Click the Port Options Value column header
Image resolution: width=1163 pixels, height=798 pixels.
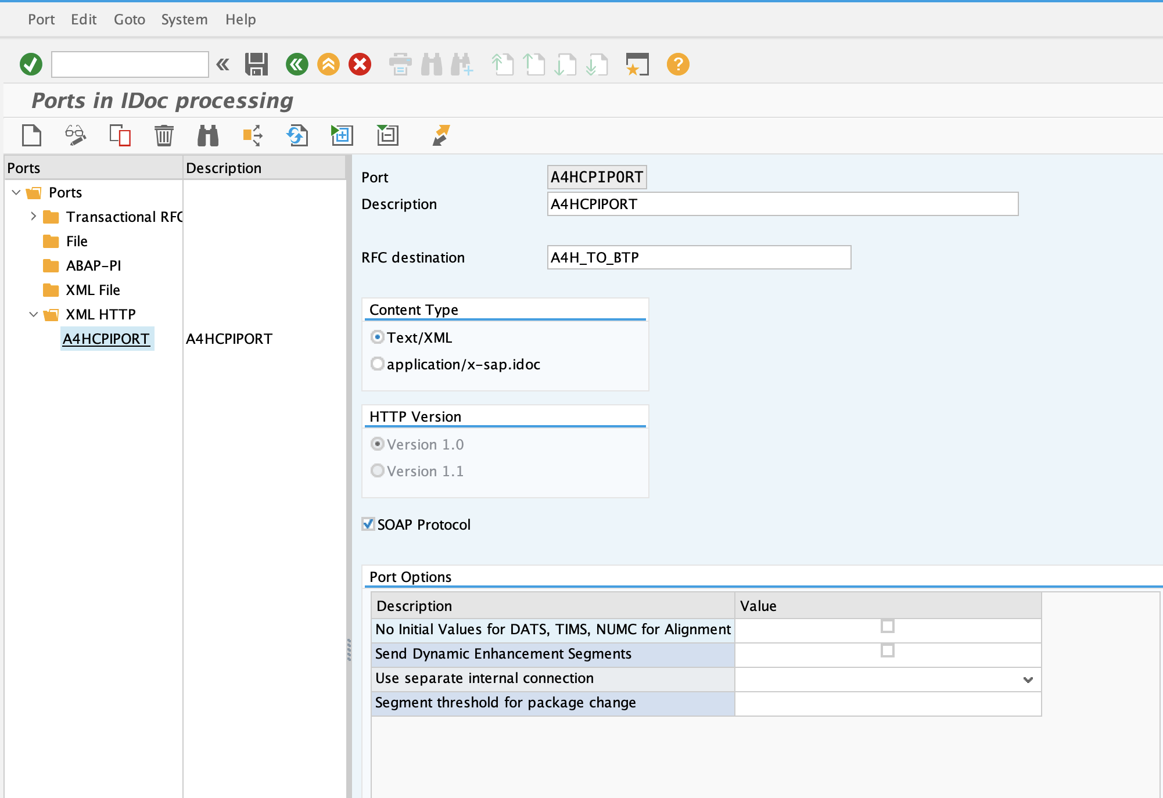[x=888, y=606]
